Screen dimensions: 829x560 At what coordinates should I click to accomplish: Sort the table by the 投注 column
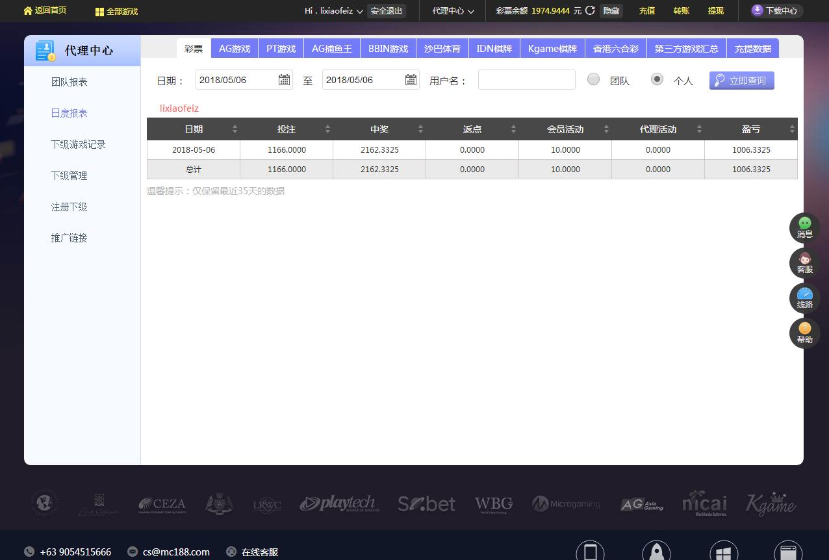[327, 129]
